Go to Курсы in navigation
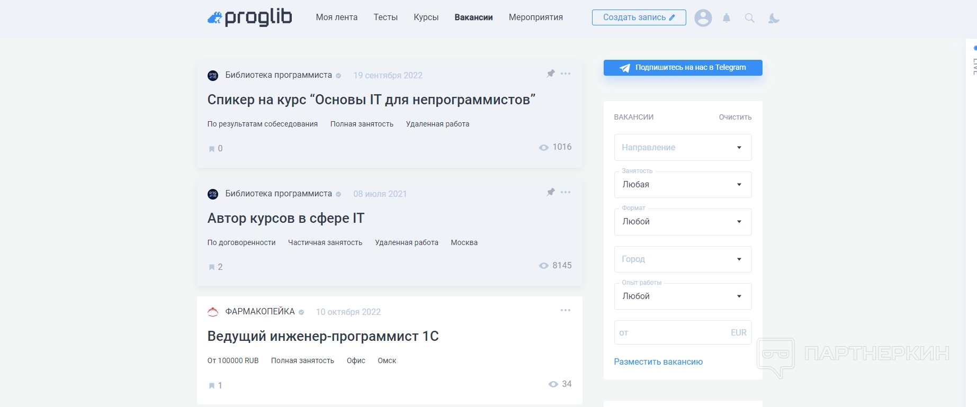 426,17
